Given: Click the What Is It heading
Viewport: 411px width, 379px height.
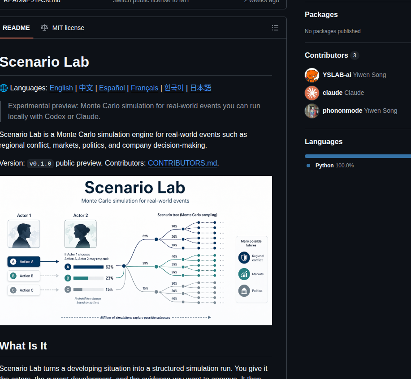Looking at the screenshot, I should pyautogui.click(x=24, y=346).
